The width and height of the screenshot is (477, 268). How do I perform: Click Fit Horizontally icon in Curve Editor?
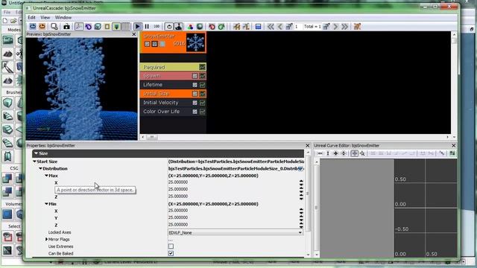[320, 153]
